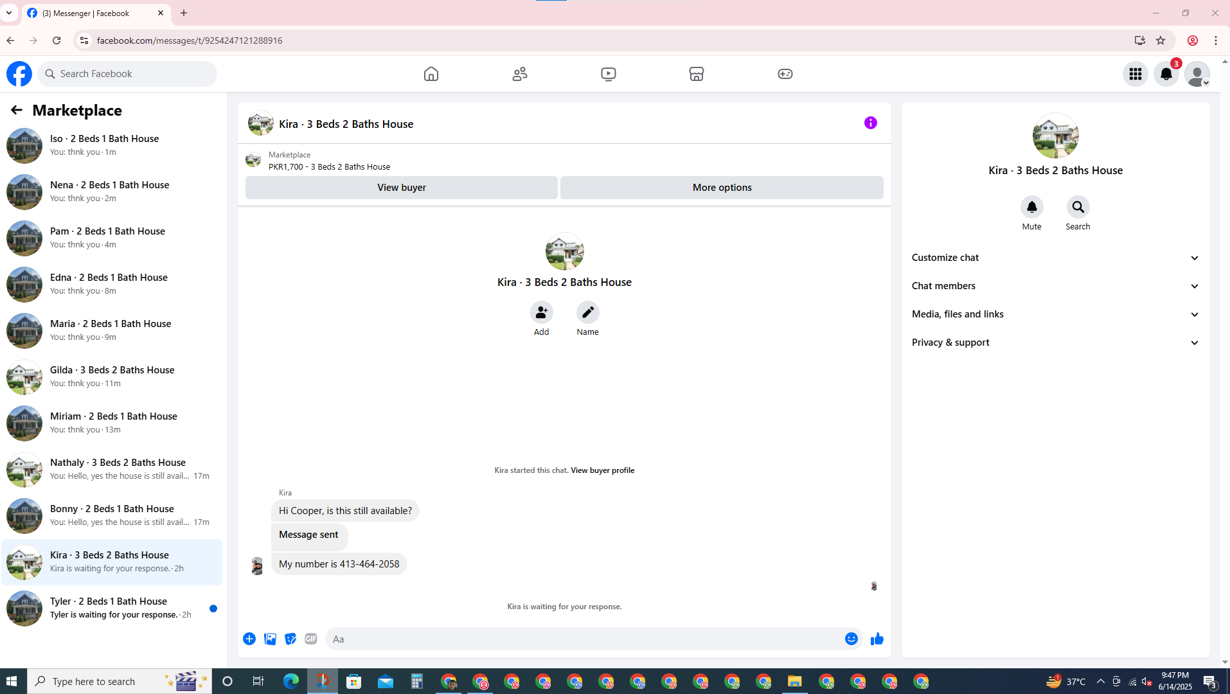The height and width of the screenshot is (694, 1230).
Task: Open more actions plus icon in composer
Action: click(249, 639)
